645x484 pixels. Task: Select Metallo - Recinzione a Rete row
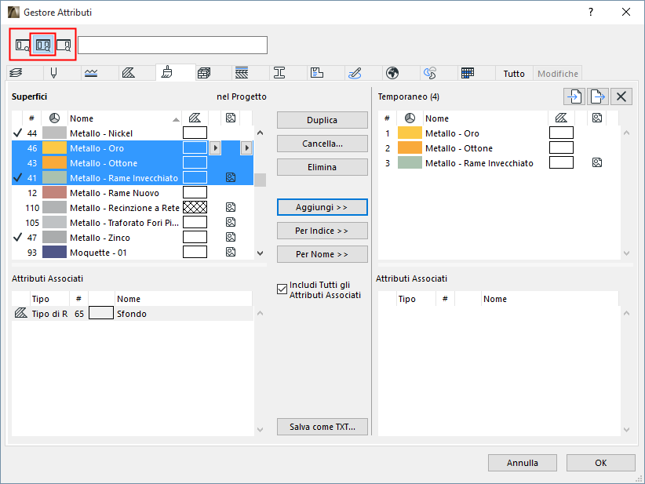pyautogui.click(x=133, y=208)
